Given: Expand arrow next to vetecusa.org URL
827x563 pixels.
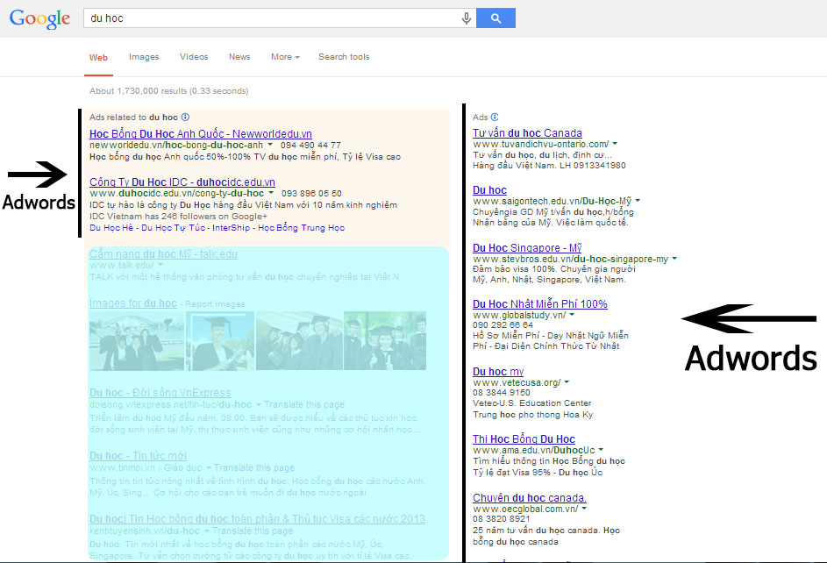Looking at the screenshot, I should [567, 381].
